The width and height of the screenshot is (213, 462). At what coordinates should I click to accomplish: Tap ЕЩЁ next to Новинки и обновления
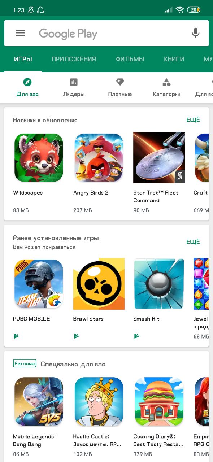[x=193, y=120]
